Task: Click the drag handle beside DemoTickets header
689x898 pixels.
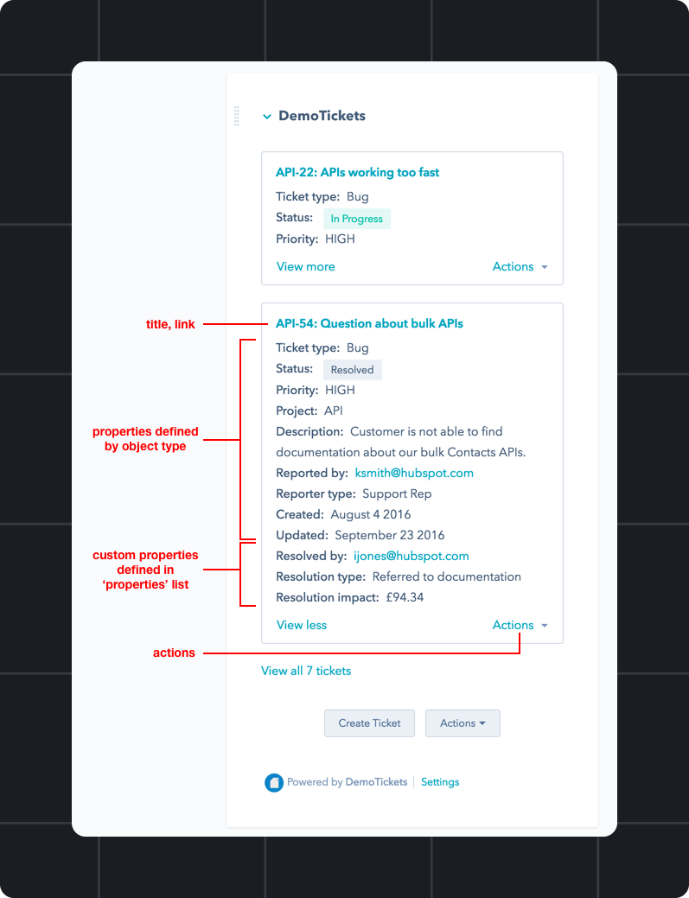Action: click(237, 116)
